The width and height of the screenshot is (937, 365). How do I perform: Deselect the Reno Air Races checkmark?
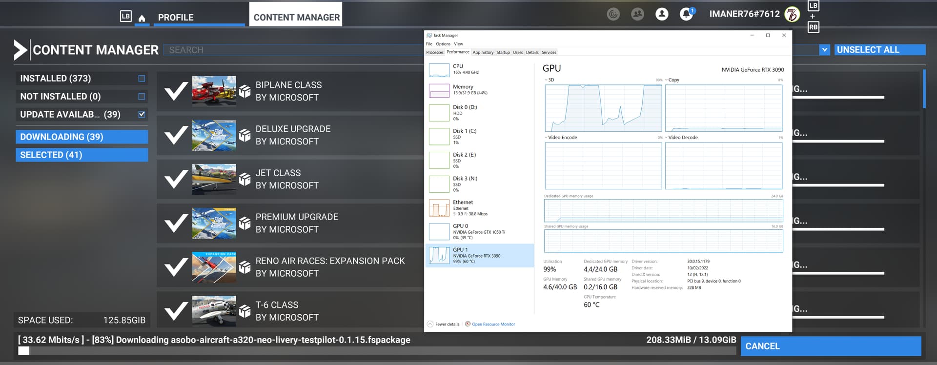click(176, 267)
